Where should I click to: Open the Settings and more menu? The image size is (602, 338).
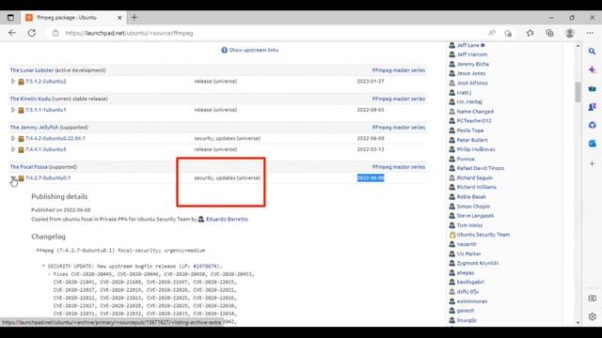[590, 33]
